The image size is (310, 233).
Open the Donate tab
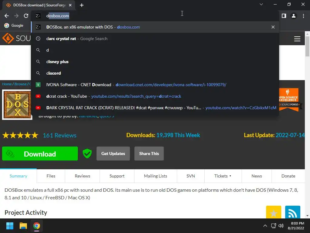pyautogui.click(x=288, y=176)
